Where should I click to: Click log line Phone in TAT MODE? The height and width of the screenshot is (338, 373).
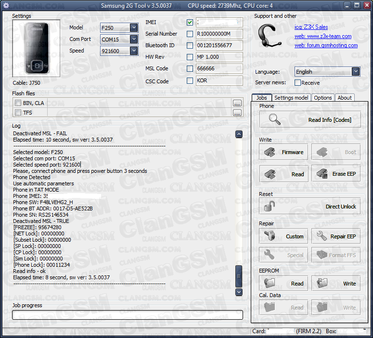point(36,190)
